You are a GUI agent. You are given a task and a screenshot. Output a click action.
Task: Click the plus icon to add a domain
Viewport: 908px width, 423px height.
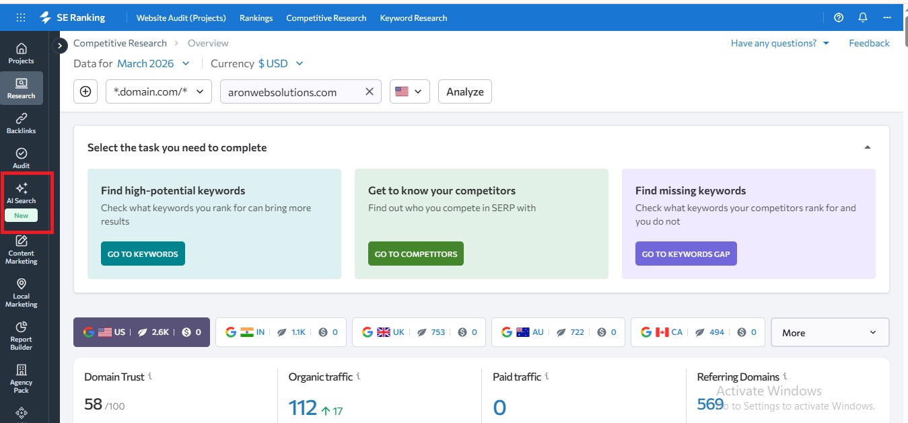coord(85,91)
